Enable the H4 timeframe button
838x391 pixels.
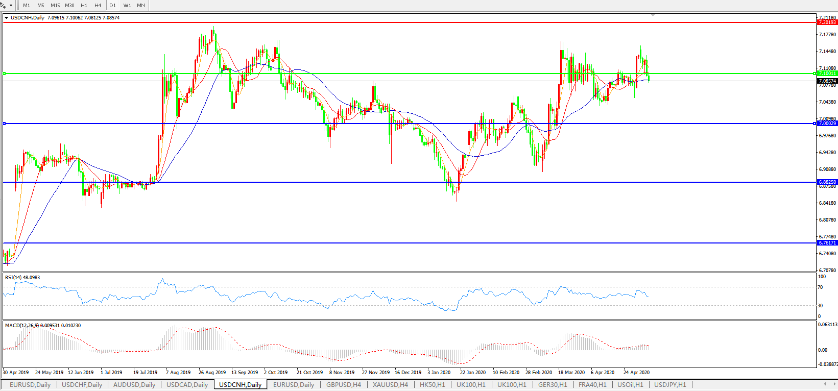pos(98,5)
